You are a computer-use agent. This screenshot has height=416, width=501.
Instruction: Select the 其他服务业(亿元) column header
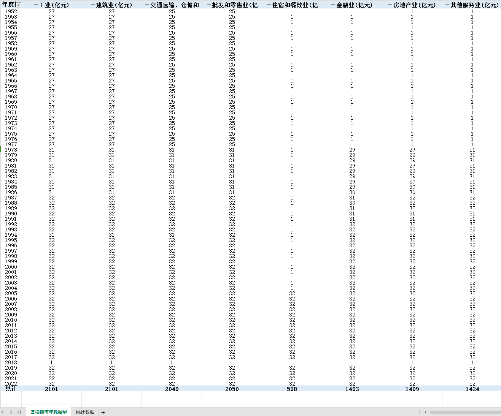[472, 5]
